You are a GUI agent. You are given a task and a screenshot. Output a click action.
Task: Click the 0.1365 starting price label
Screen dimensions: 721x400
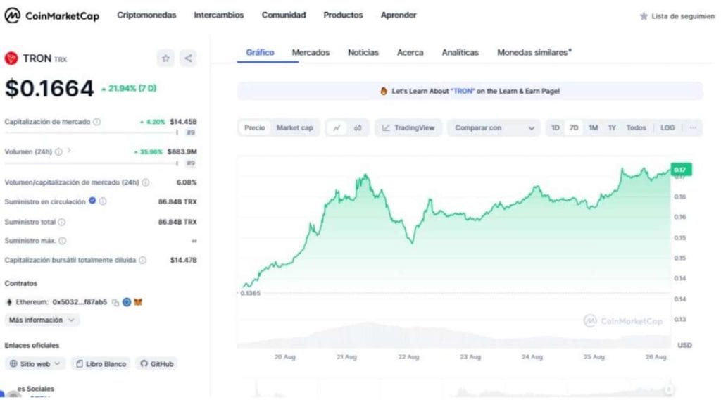click(x=250, y=293)
